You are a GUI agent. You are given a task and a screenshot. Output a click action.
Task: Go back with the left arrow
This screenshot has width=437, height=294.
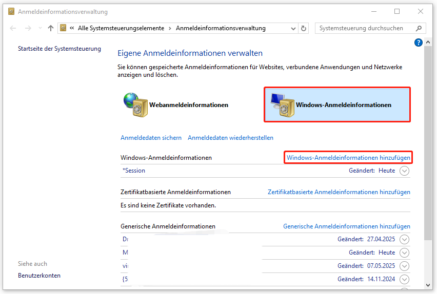click(x=13, y=28)
